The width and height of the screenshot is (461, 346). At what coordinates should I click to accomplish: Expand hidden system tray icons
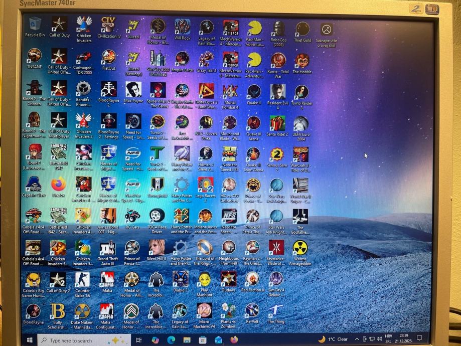[357, 339]
